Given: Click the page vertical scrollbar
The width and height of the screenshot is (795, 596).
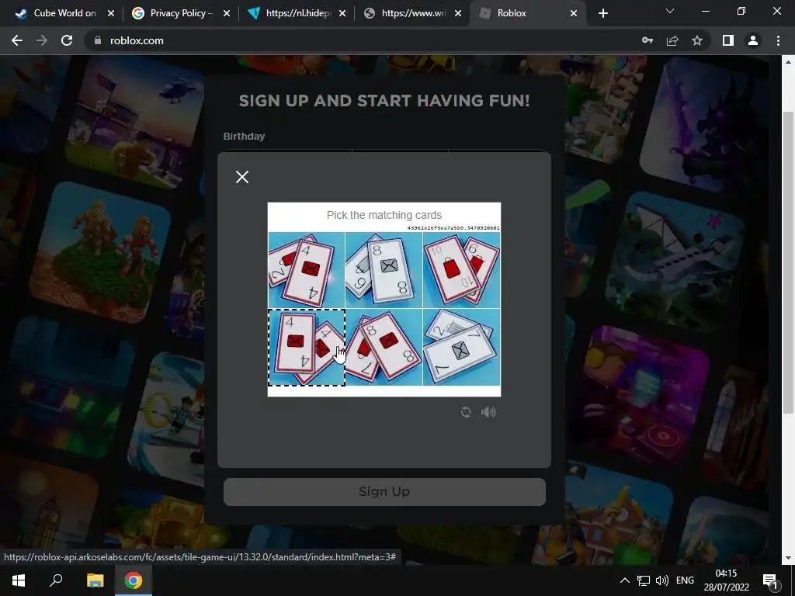Looking at the screenshot, I should click(788, 262).
